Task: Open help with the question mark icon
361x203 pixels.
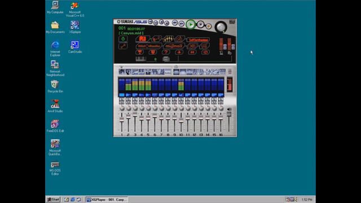Action: (x=165, y=52)
